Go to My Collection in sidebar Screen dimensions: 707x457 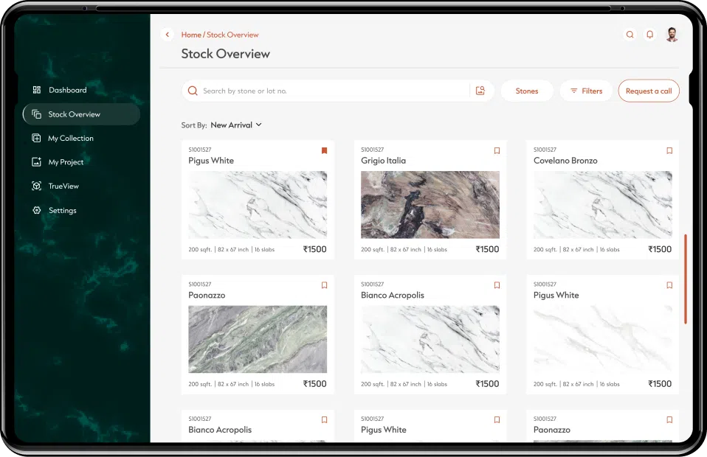point(71,139)
